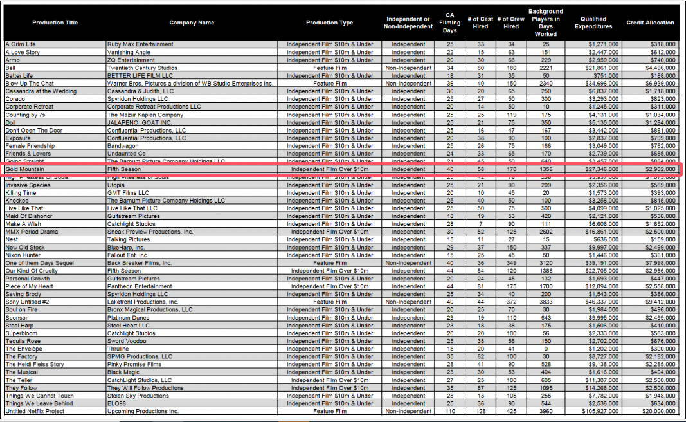This screenshot has width=686, height=422.
Task: Click 'Lakefront Productions, Inc.' cell
Action: click(x=192, y=302)
